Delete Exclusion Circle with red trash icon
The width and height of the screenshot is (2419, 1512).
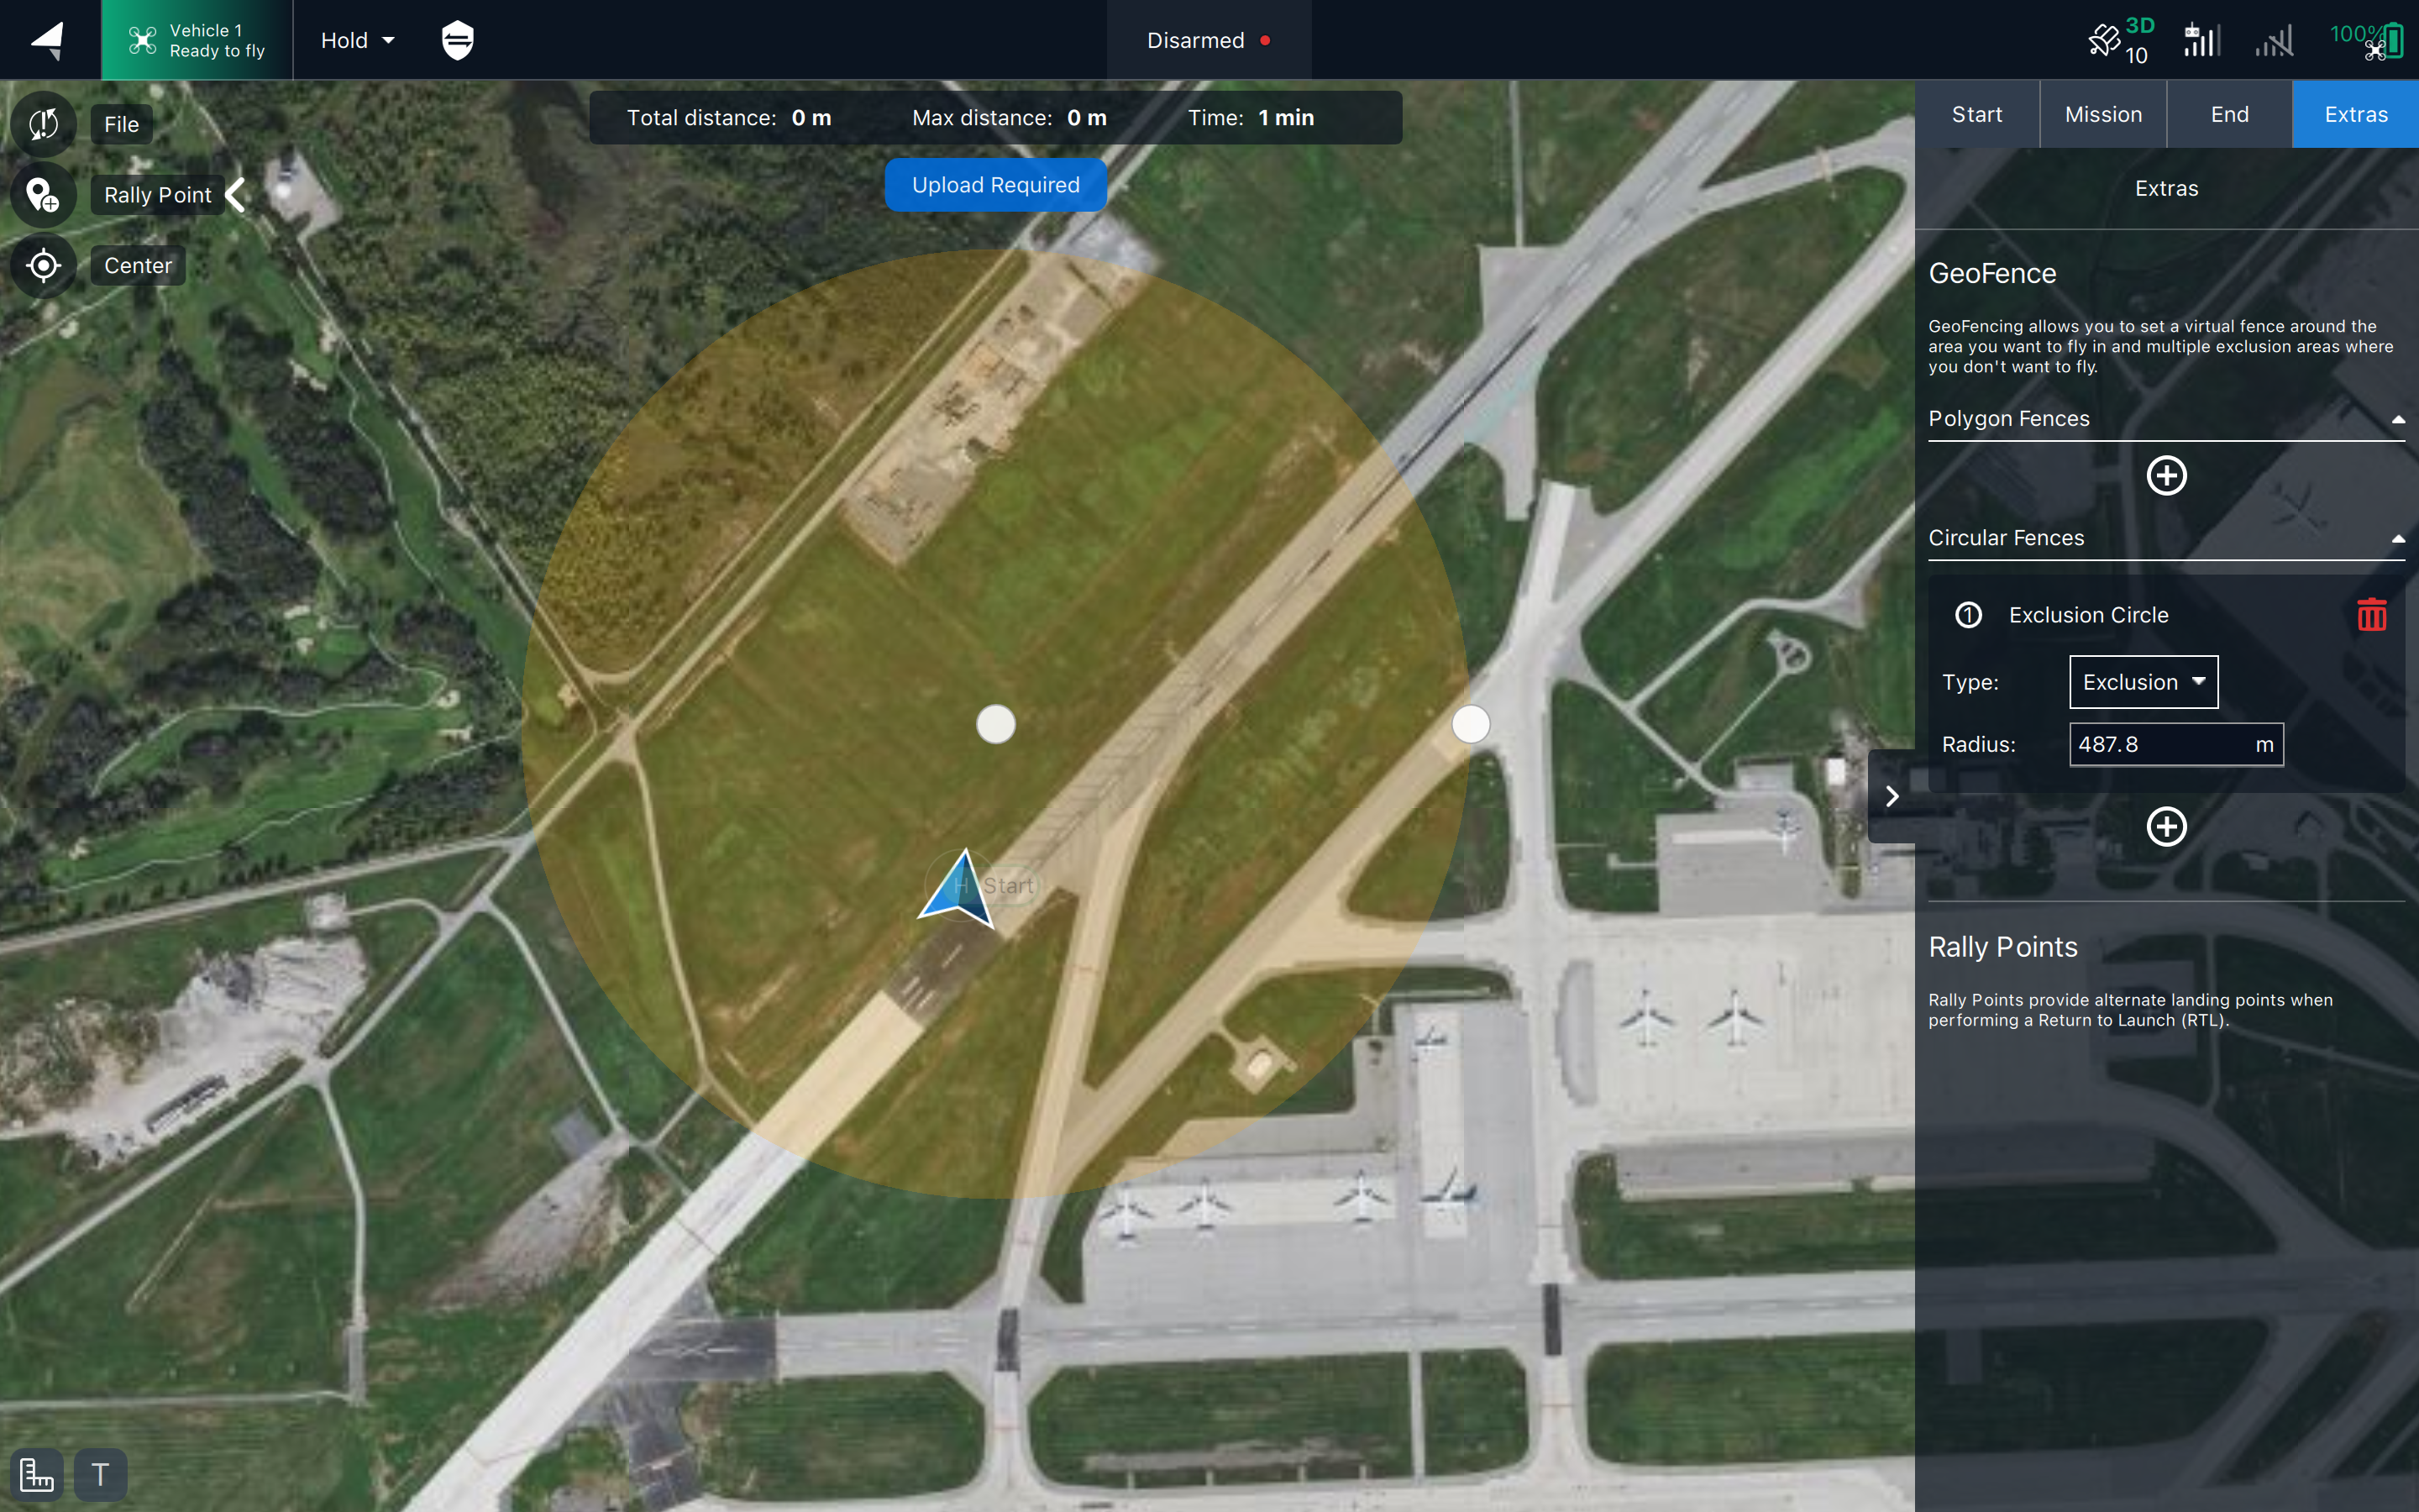point(2371,615)
